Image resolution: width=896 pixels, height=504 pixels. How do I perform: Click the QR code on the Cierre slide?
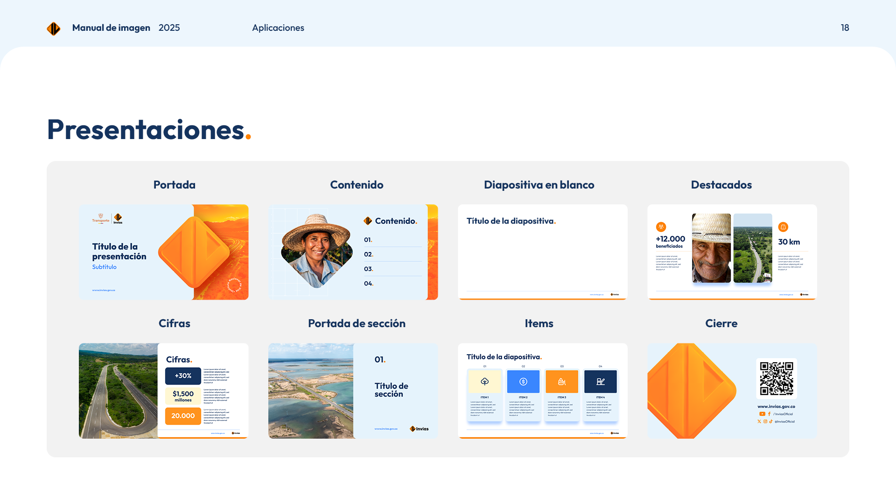coord(777,378)
